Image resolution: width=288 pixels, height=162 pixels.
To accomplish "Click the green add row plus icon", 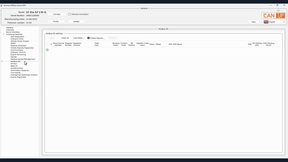I will coord(47,50).
